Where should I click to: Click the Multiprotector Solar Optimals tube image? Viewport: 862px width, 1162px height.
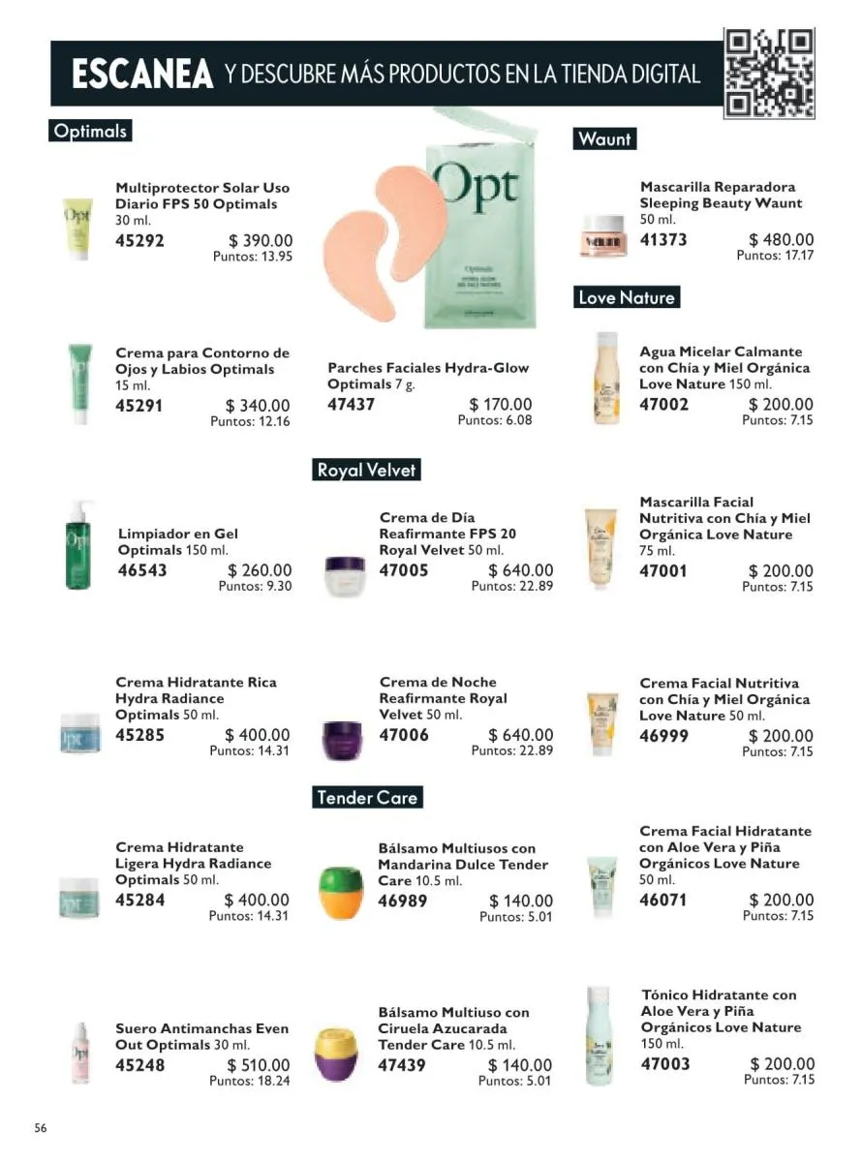pyautogui.click(x=77, y=229)
